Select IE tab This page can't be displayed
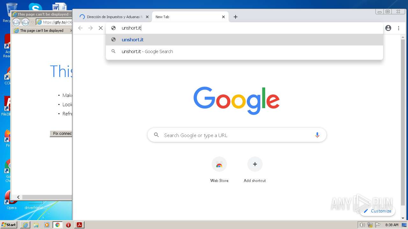The width and height of the screenshot is (408, 229). pos(42,31)
